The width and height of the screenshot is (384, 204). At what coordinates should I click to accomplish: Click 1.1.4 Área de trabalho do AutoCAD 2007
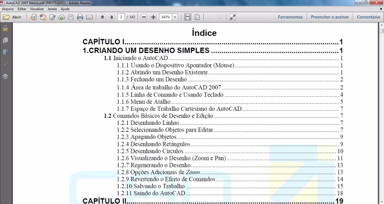pos(230,87)
